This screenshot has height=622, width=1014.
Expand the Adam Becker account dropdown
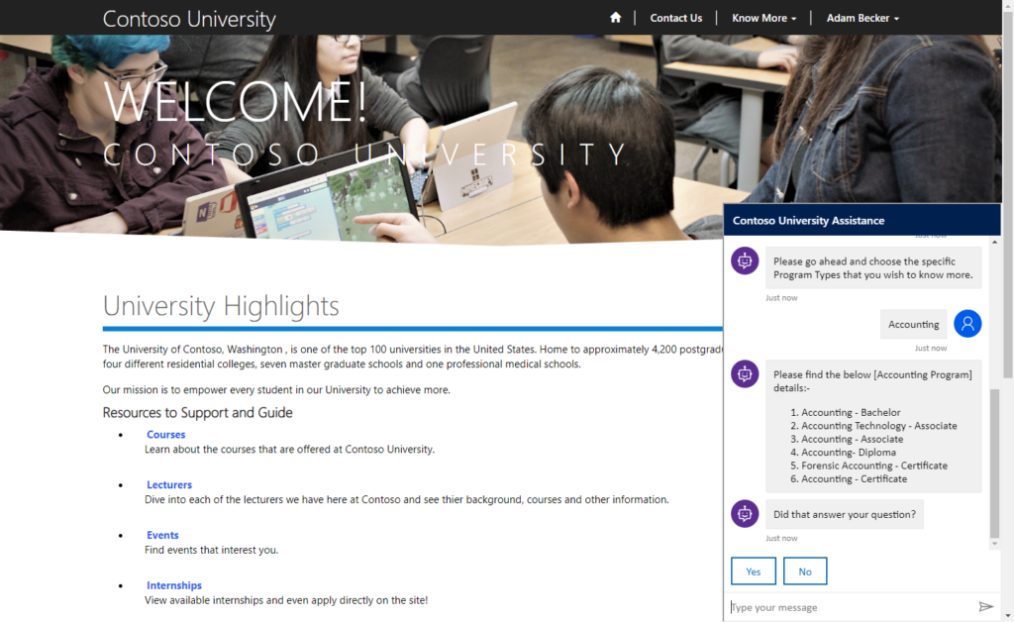pyautogui.click(x=862, y=17)
